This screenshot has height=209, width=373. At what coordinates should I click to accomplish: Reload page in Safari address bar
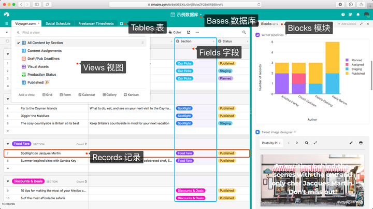[x=259, y=4]
